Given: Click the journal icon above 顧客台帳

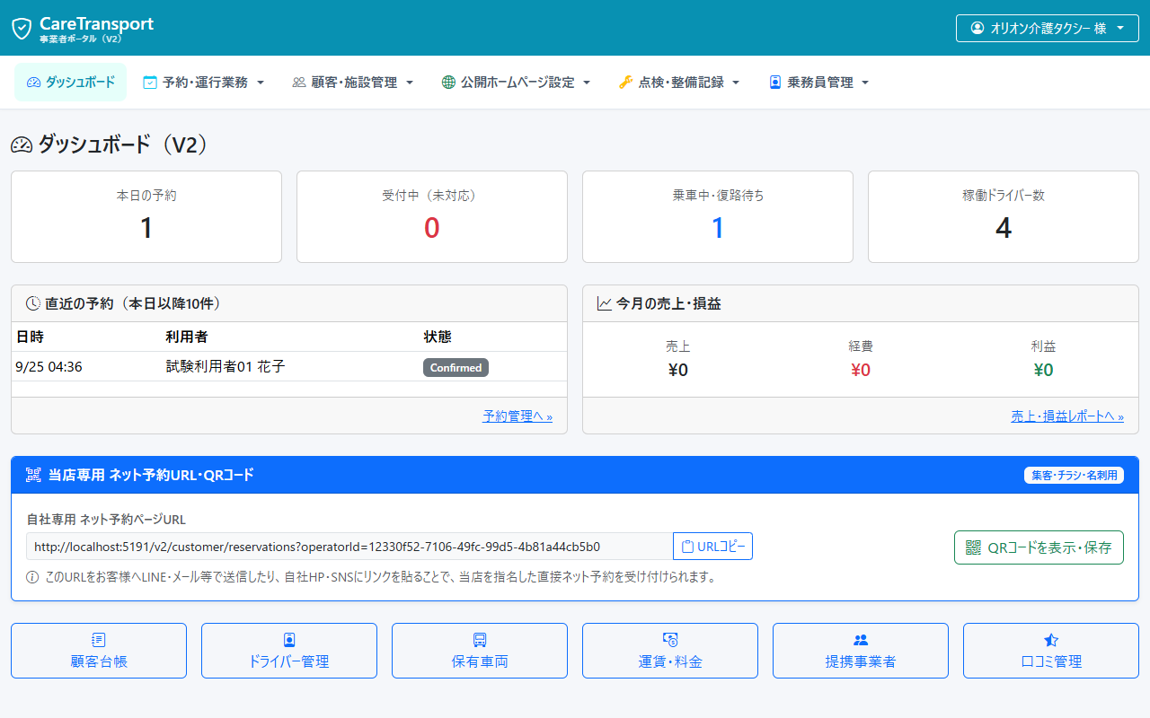Looking at the screenshot, I should point(99,640).
